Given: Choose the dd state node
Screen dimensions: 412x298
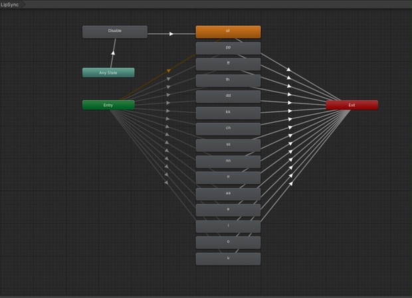Looking at the screenshot, I should pos(228,96).
